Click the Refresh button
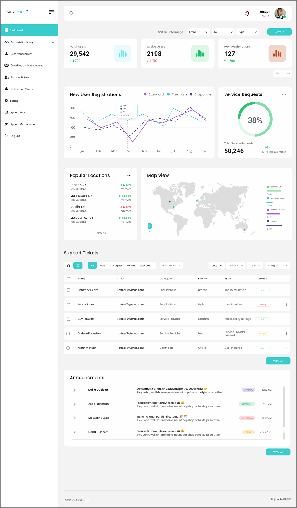The width and height of the screenshot is (297, 508). coord(279,32)
